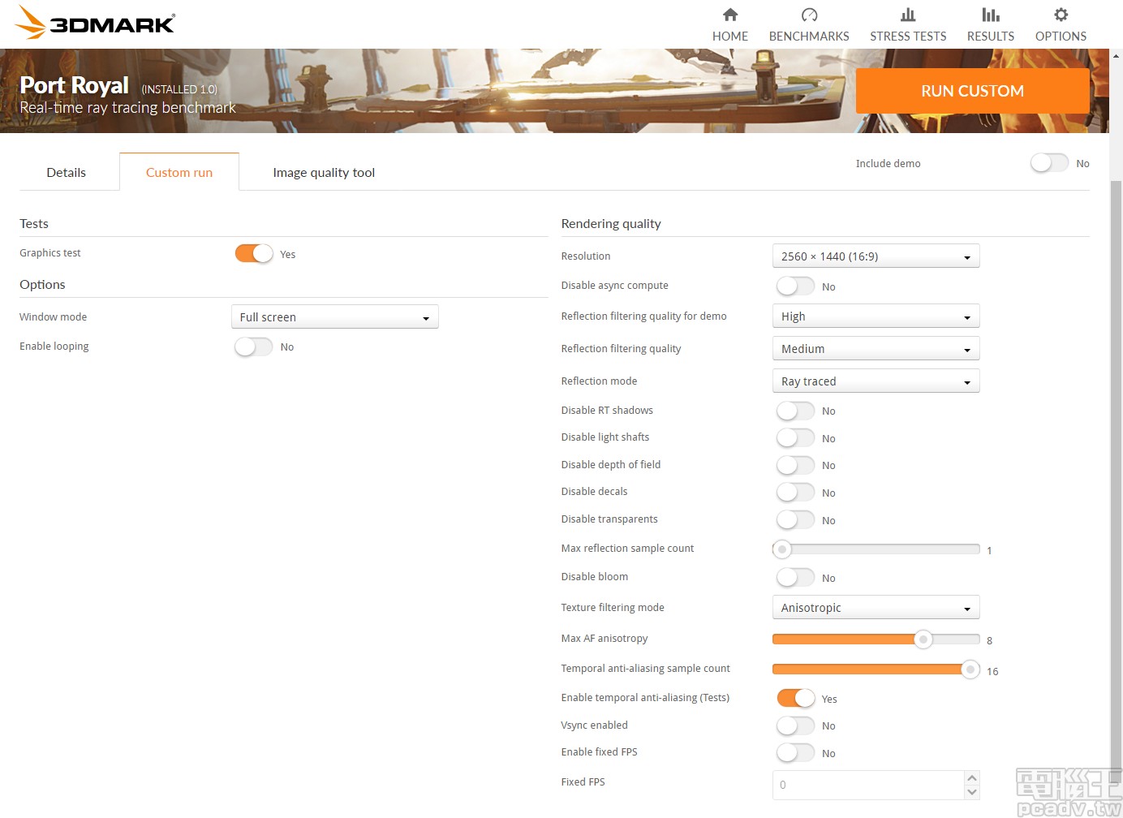Toggle Disable RT shadows on
Viewport: 1123px width, 818px height.
pos(795,411)
